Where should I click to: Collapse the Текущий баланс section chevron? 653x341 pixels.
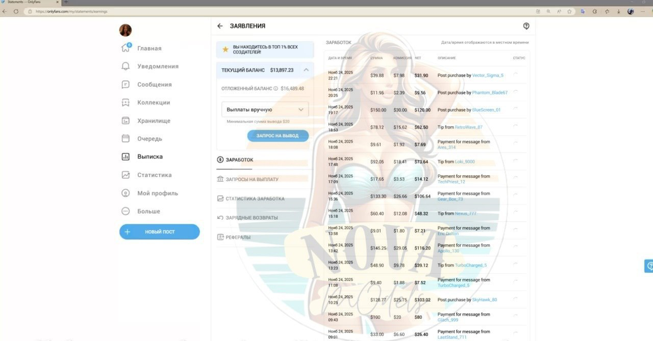(x=306, y=70)
